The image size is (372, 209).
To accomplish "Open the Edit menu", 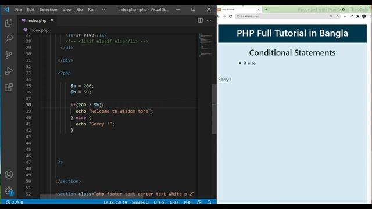I will (31, 9).
